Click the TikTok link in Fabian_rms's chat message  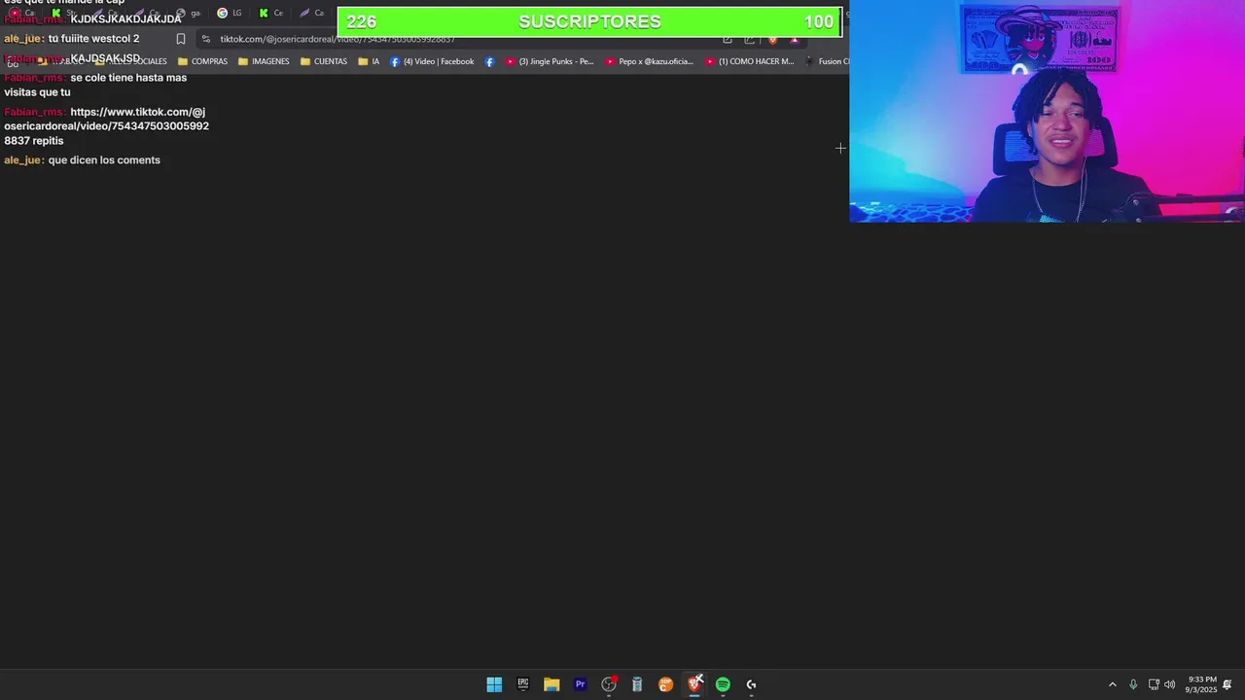tap(106, 126)
